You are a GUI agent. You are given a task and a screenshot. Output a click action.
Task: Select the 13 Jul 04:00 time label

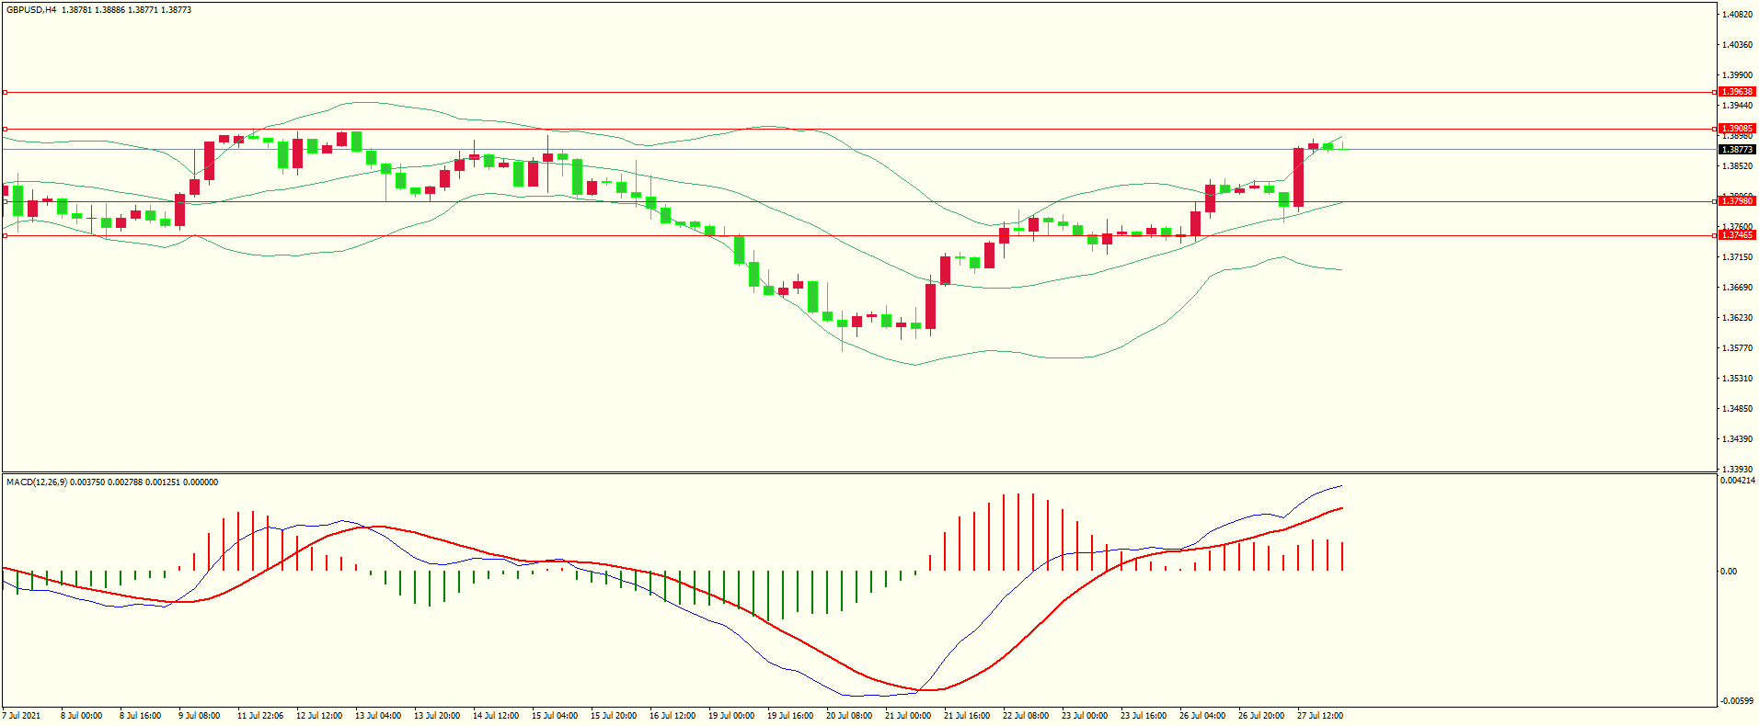(x=378, y=715)
